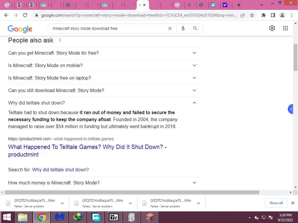Viewport: 298px width, 223px height.
Task: Click Show all downloads button
Action: (x=276, y=203)
